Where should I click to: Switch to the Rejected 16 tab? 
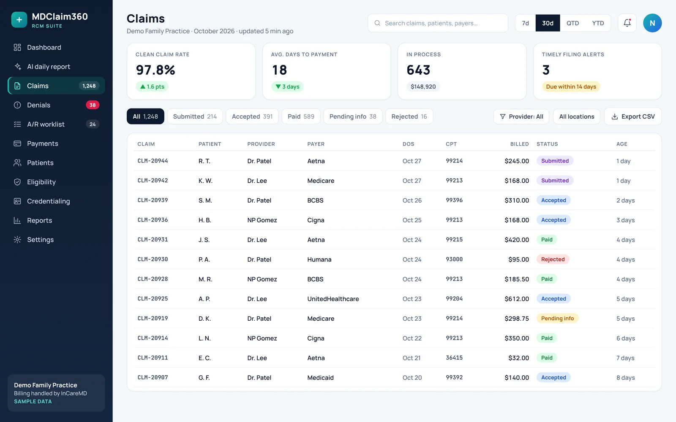409,116
